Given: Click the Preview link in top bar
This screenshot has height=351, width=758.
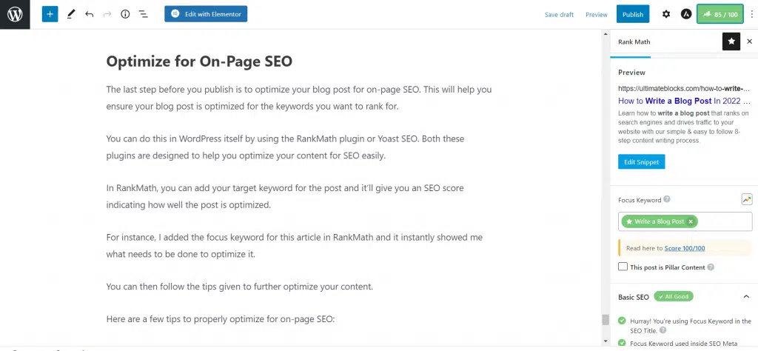Looking at the screenshot, I should click(x=596, y=15).
